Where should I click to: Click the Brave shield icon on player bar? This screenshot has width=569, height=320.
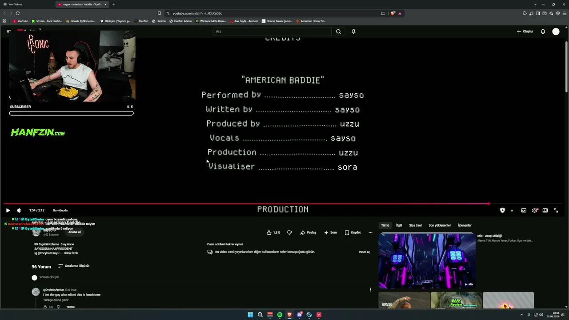pyautogui.click(x=502, y=210)
